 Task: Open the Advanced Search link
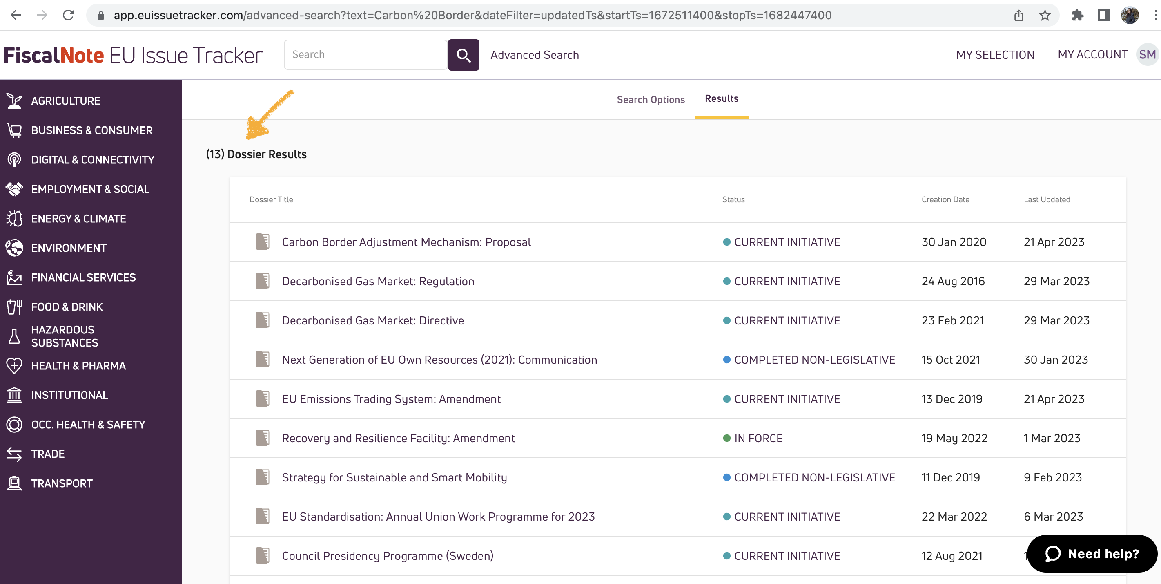coord(535,55)
